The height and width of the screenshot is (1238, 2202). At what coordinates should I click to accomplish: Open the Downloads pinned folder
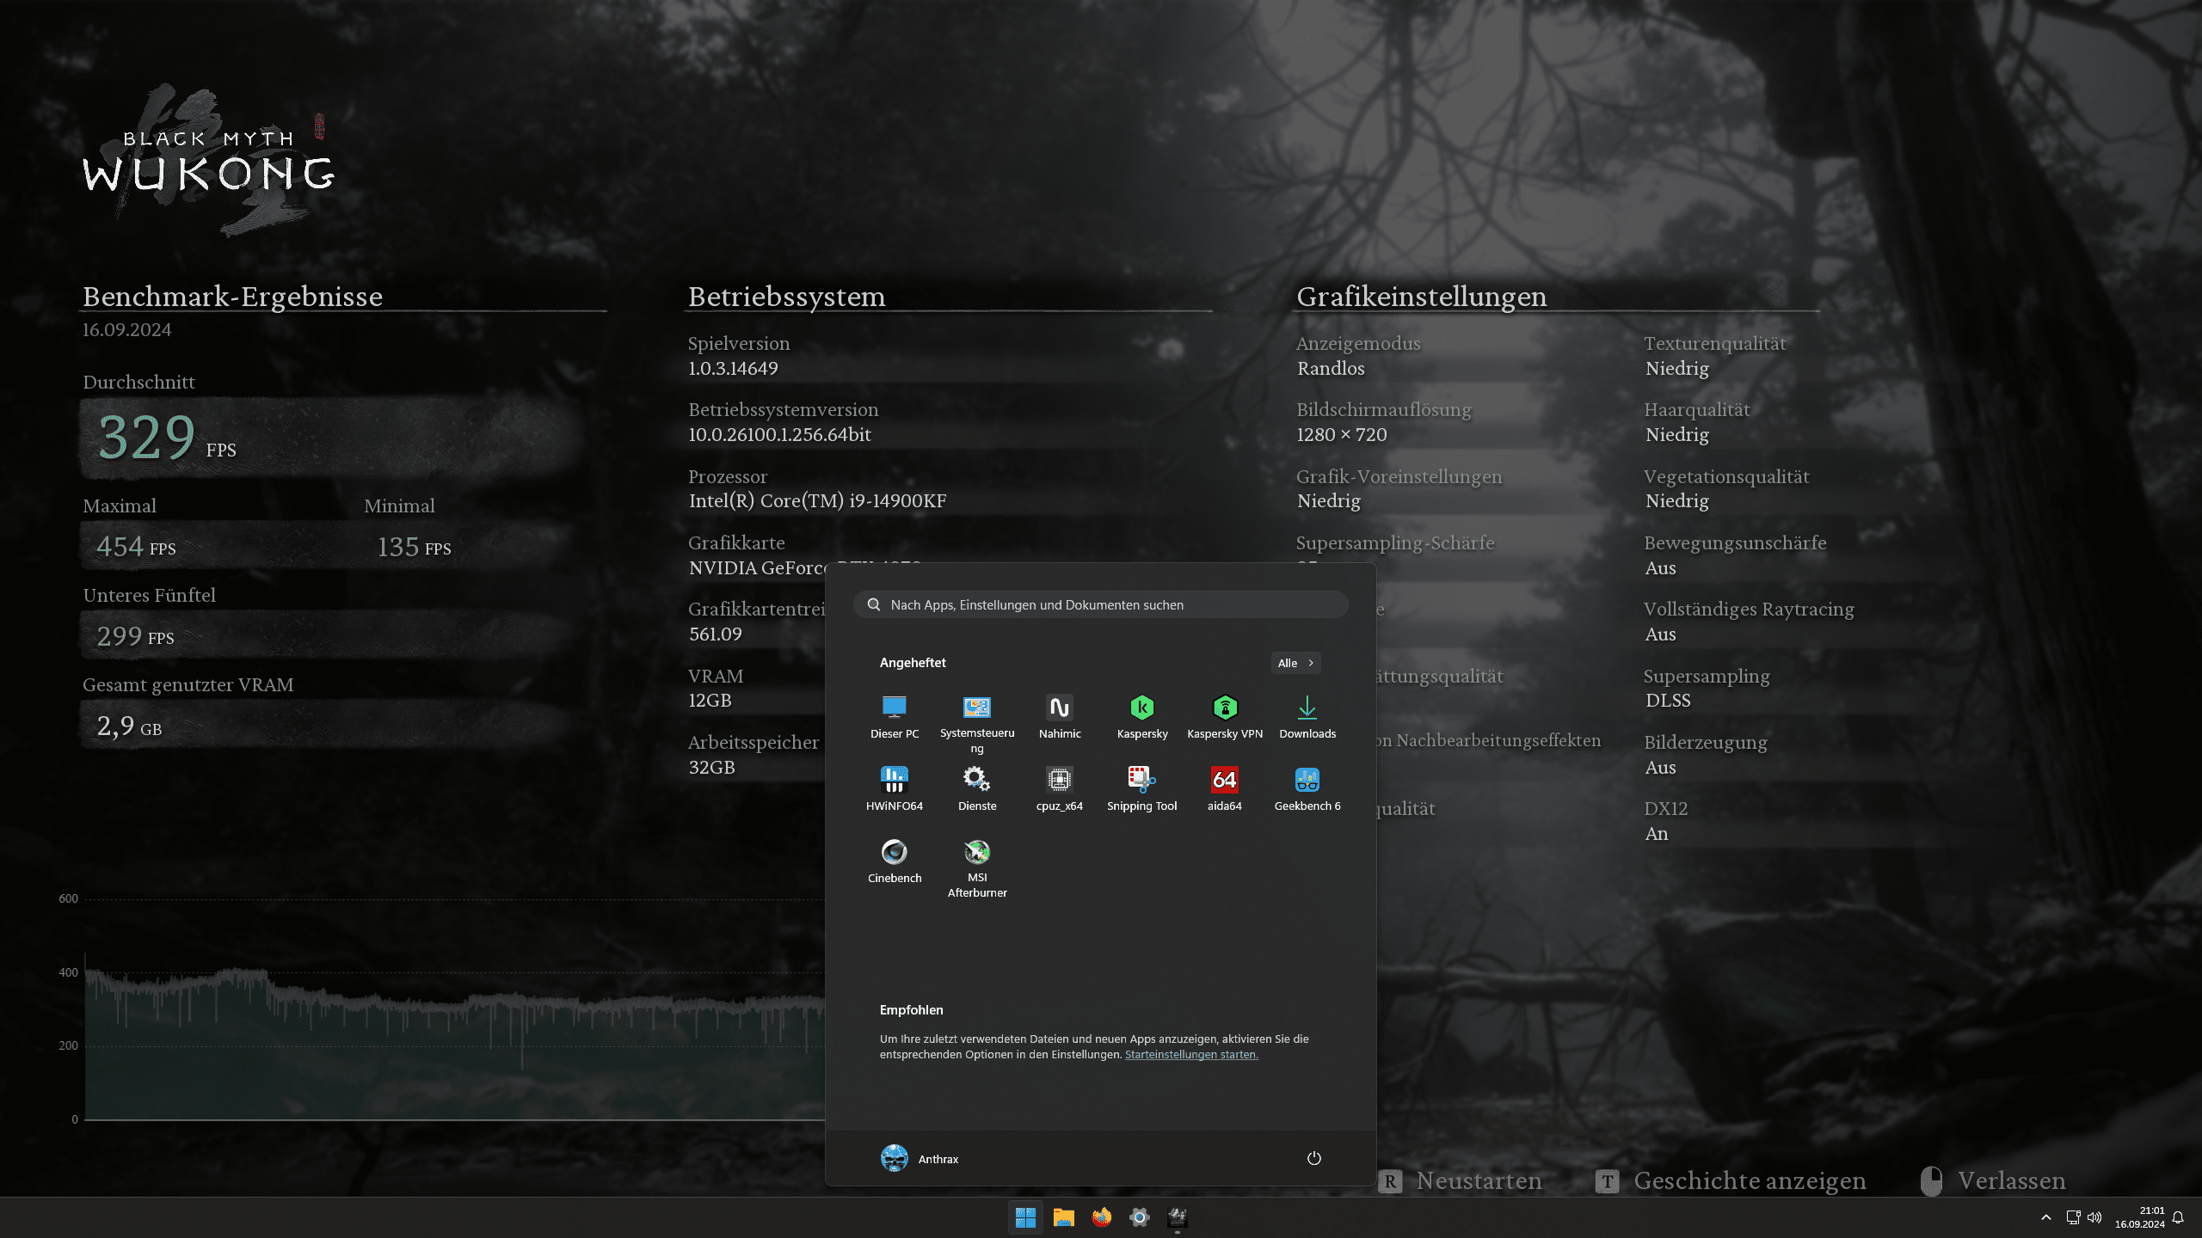[x=1307, y=717]
